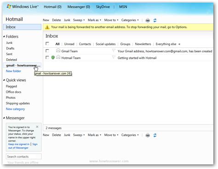Open the Inbox folder in sidebar
Screen dimensions: 218x169
pos(22,27)
